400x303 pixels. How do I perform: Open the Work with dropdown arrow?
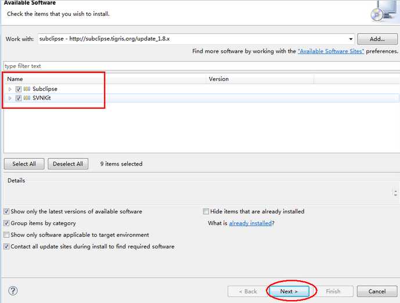[351, 39]
